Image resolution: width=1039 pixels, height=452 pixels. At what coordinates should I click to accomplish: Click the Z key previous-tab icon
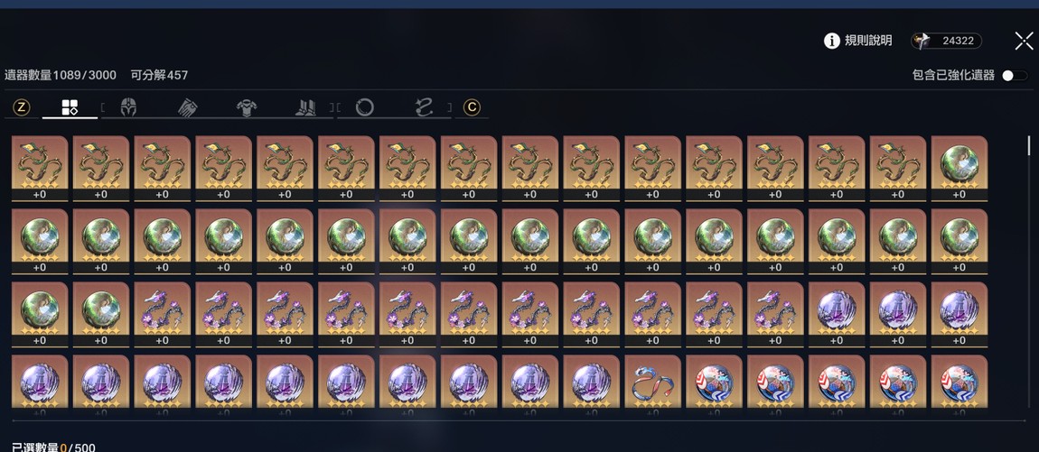click(x=22, y=107)
